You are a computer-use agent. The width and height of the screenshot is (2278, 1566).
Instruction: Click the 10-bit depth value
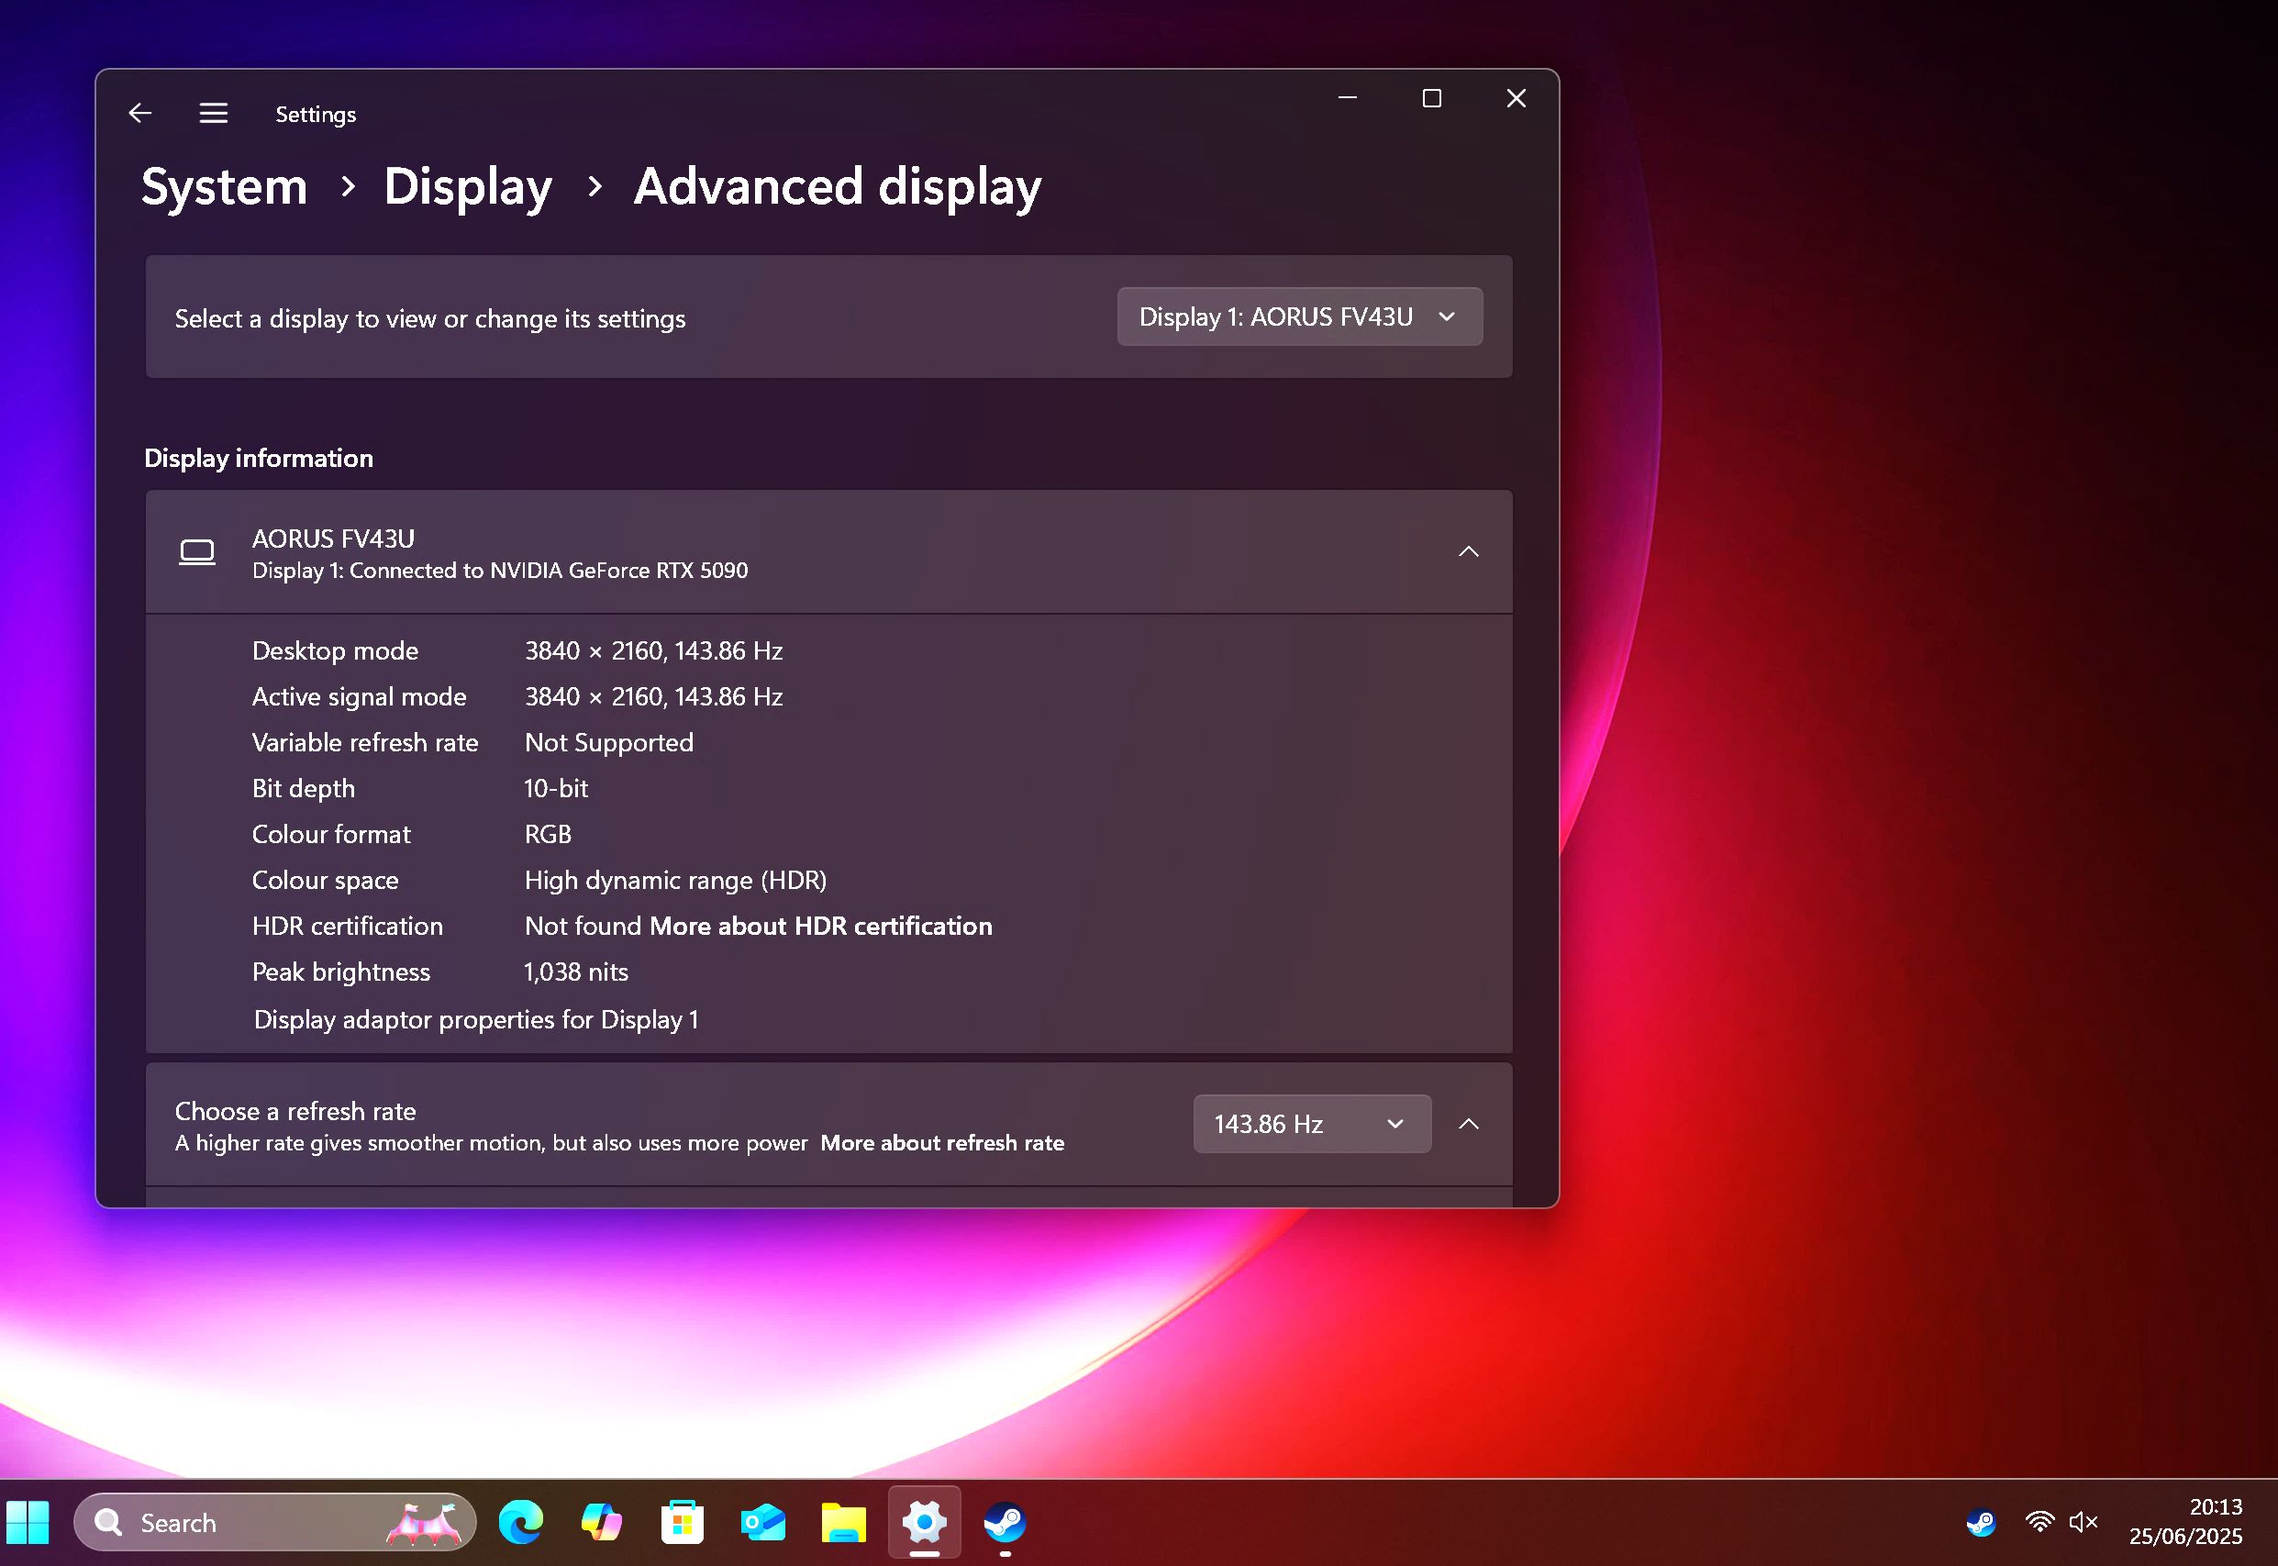tap(556, 789)
